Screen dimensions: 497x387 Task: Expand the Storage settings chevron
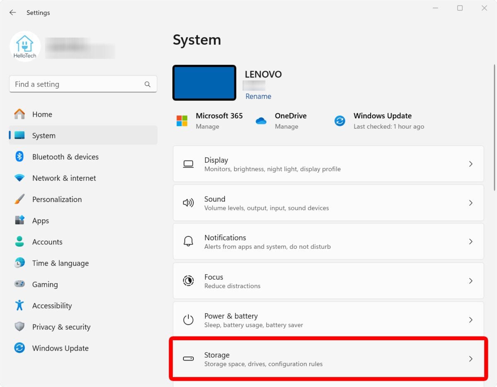pyautogui.click(x=471, y=359)
